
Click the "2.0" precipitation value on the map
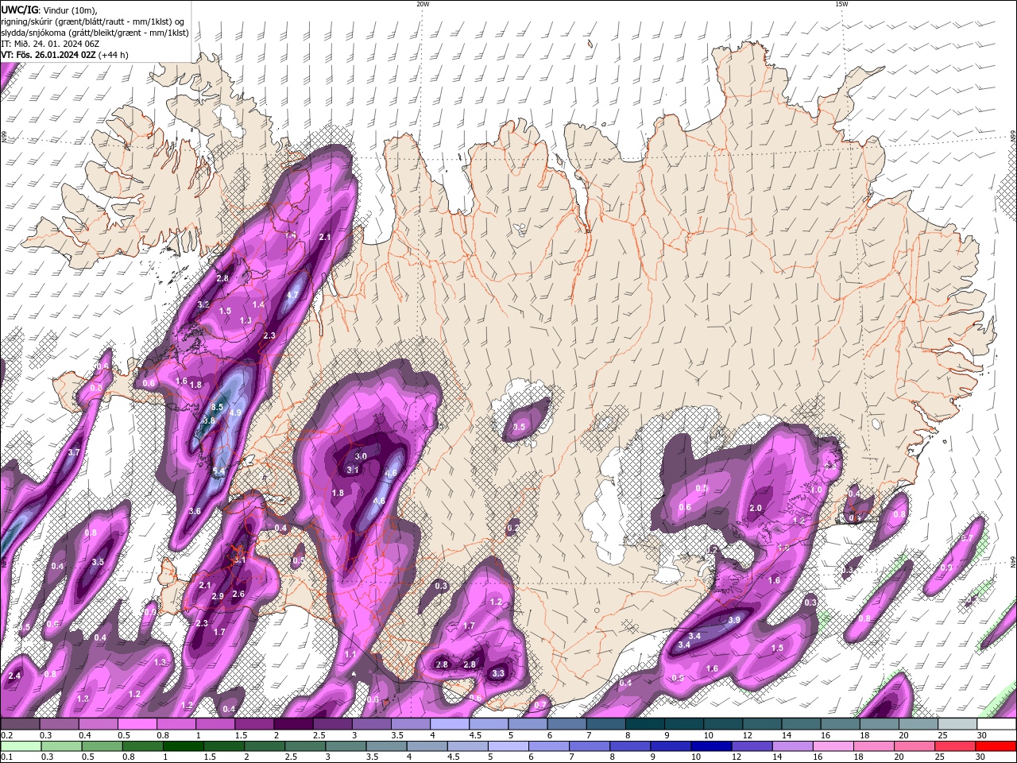point(756,508)
